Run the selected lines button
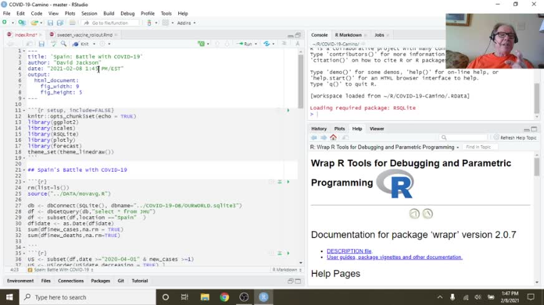This screenshot has height=305, width=544. coord(245,44)
